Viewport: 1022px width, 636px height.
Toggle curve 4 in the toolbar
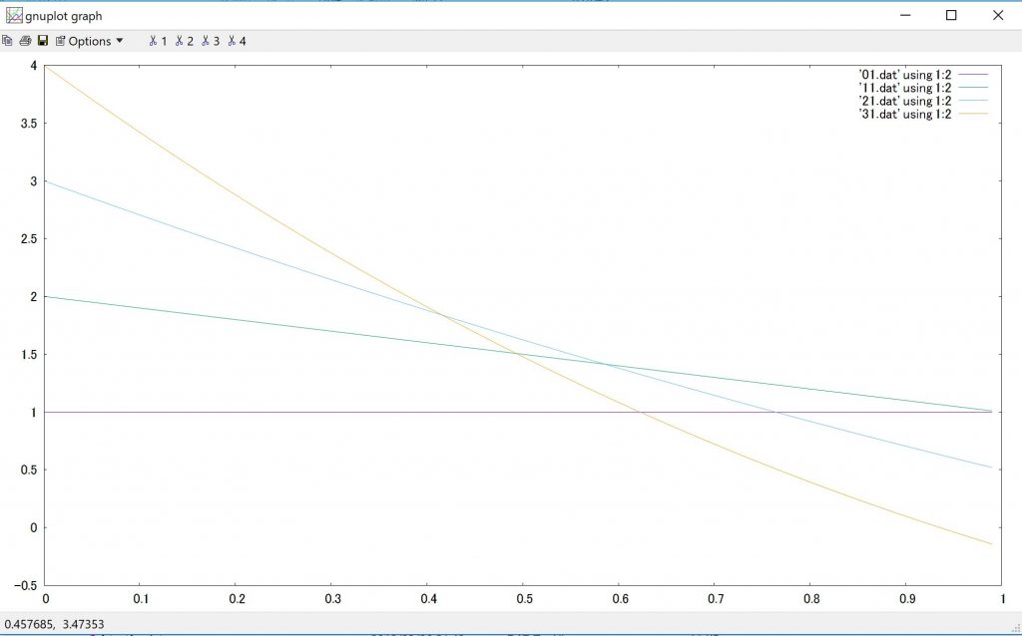[237, 41]
